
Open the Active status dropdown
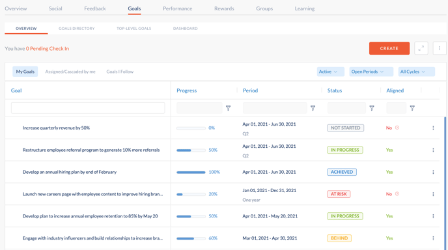point(331,72)
